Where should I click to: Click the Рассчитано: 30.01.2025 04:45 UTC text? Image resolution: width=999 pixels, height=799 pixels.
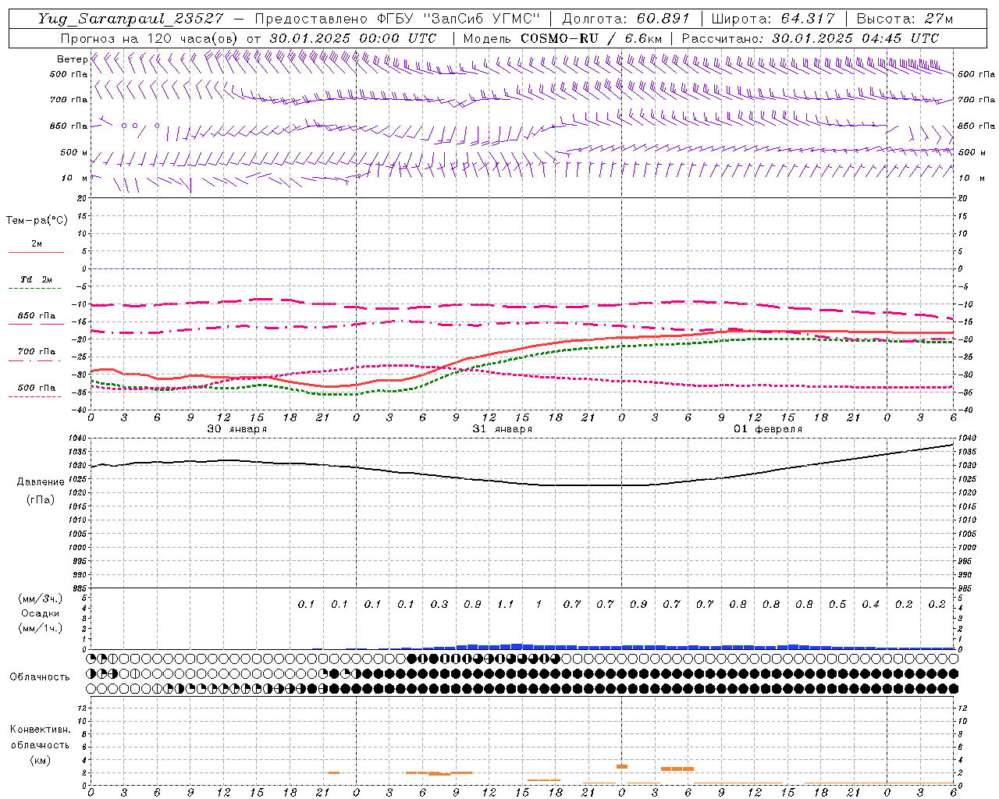tap(810, 38)
